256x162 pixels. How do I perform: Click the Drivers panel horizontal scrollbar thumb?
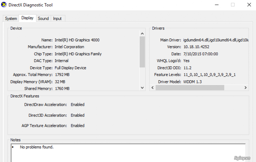coord(190,88)
